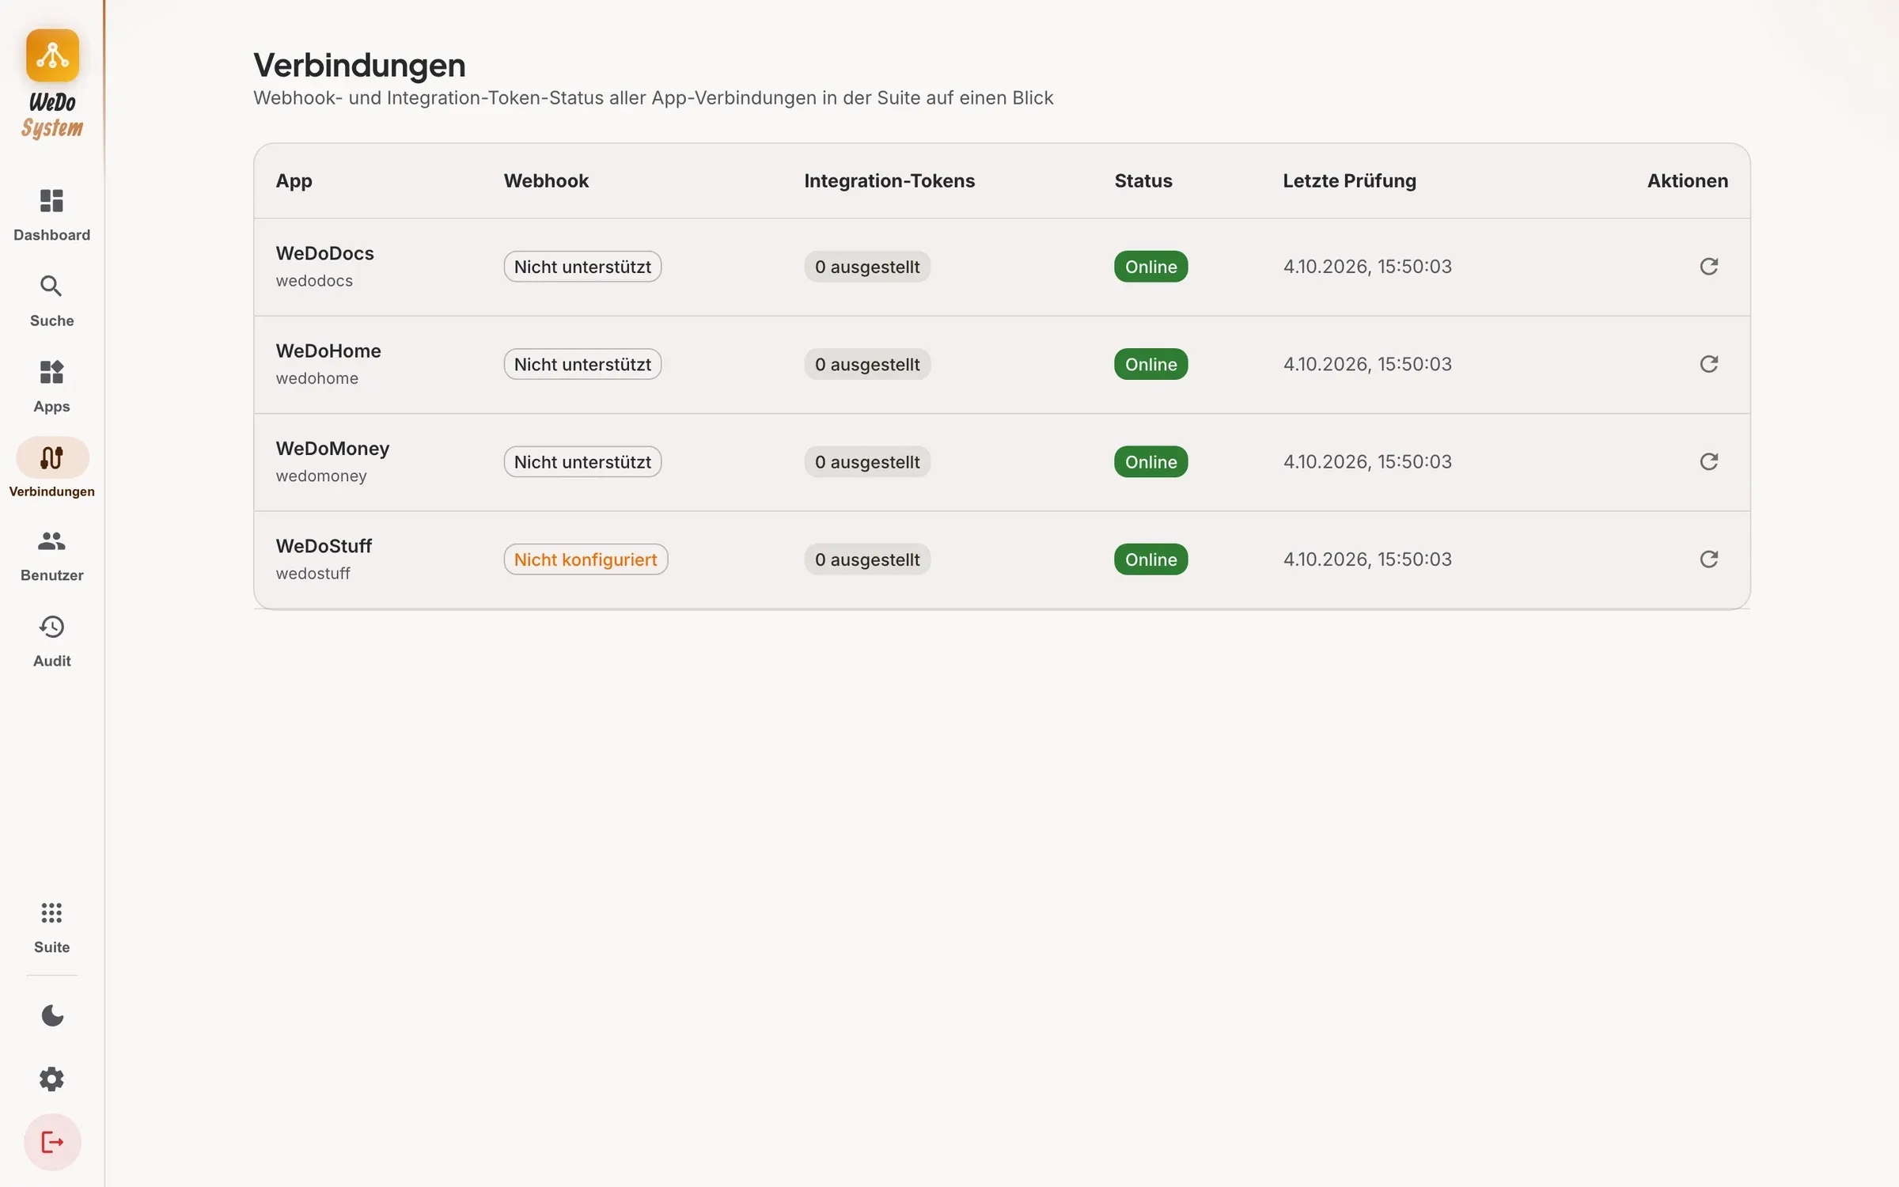
Task: Click WeDoMoney 0 ausgestellt token badge
Action: tap(867, 461)
